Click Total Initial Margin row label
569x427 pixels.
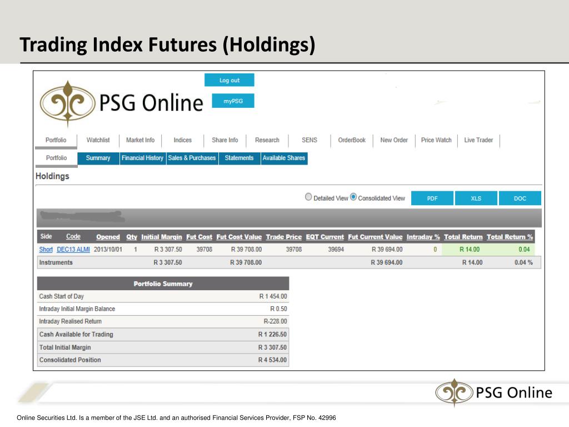65,347
